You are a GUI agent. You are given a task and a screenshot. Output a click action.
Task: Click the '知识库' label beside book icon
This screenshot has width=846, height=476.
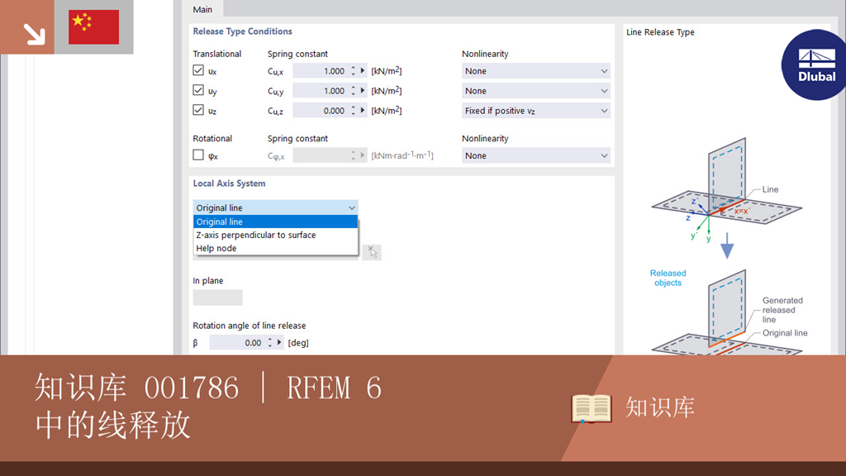(660, 407)
